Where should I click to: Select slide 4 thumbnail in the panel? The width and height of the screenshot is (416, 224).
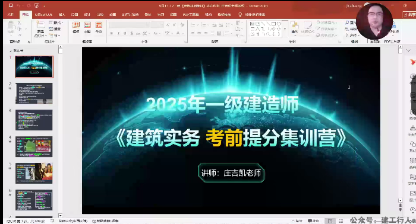[34, 146]
